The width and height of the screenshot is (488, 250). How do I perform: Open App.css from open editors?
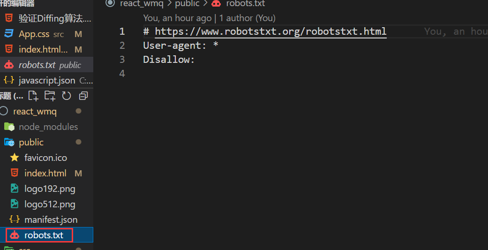(x=34, y=34)
